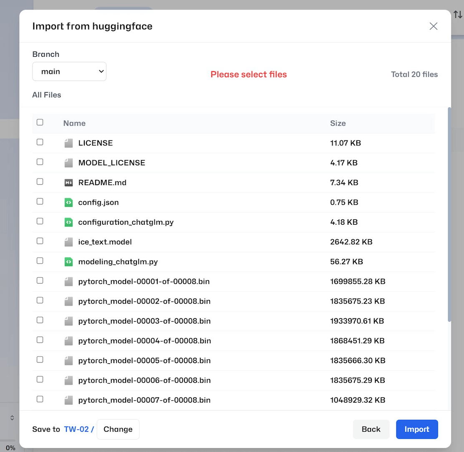Viewport: 464px width, 452px height.
Task: Check the select-all checkbox in header
Action: point(40,122)
